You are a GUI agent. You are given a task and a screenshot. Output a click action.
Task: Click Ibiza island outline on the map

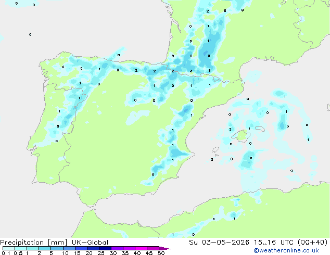pyautogui.click(x=215, y=149)
